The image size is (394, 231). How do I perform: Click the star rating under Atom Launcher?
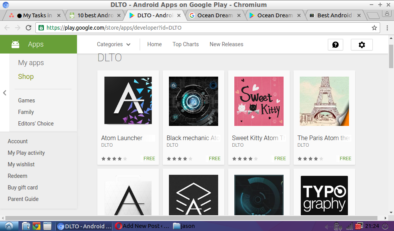[x=114, y=159]
